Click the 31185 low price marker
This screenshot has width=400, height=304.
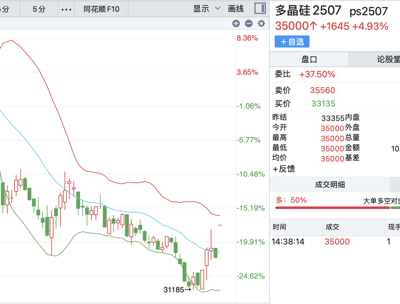coord(174,290)
